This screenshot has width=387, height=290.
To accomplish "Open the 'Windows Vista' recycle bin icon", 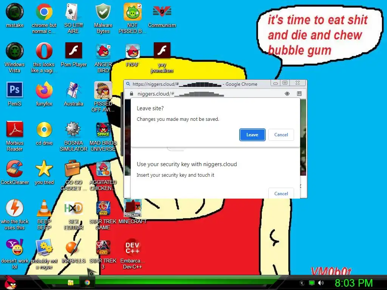I will click(x=15, y=51).
